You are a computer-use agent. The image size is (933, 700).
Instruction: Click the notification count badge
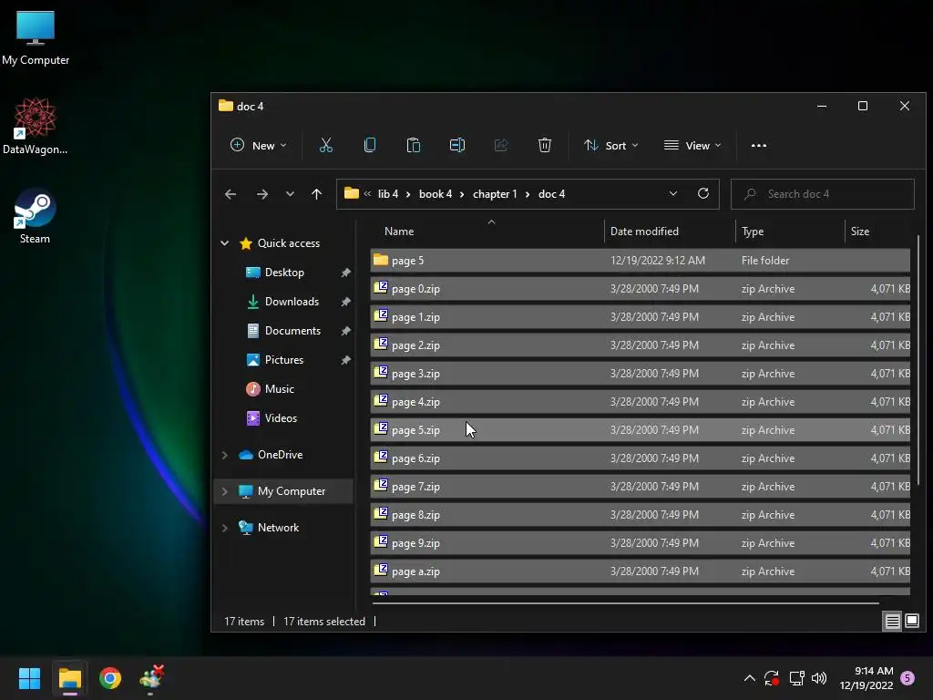(x=907, y=678)
